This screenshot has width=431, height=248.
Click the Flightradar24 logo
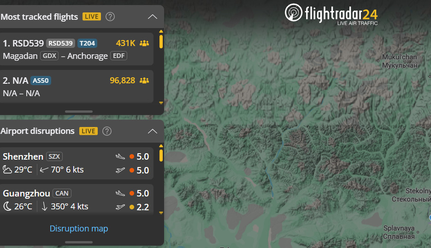[331, 14]
